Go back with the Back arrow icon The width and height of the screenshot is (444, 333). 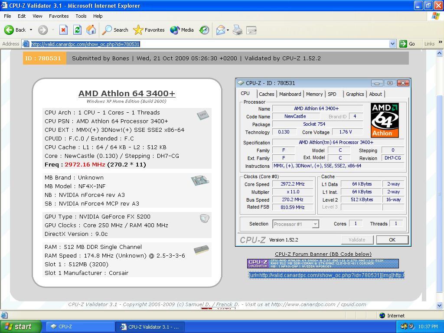tap(9, 30)
